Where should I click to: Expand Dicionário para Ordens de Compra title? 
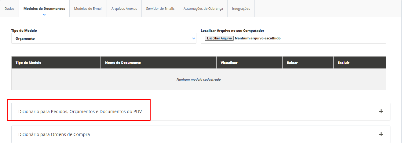[x=54, y=134]
